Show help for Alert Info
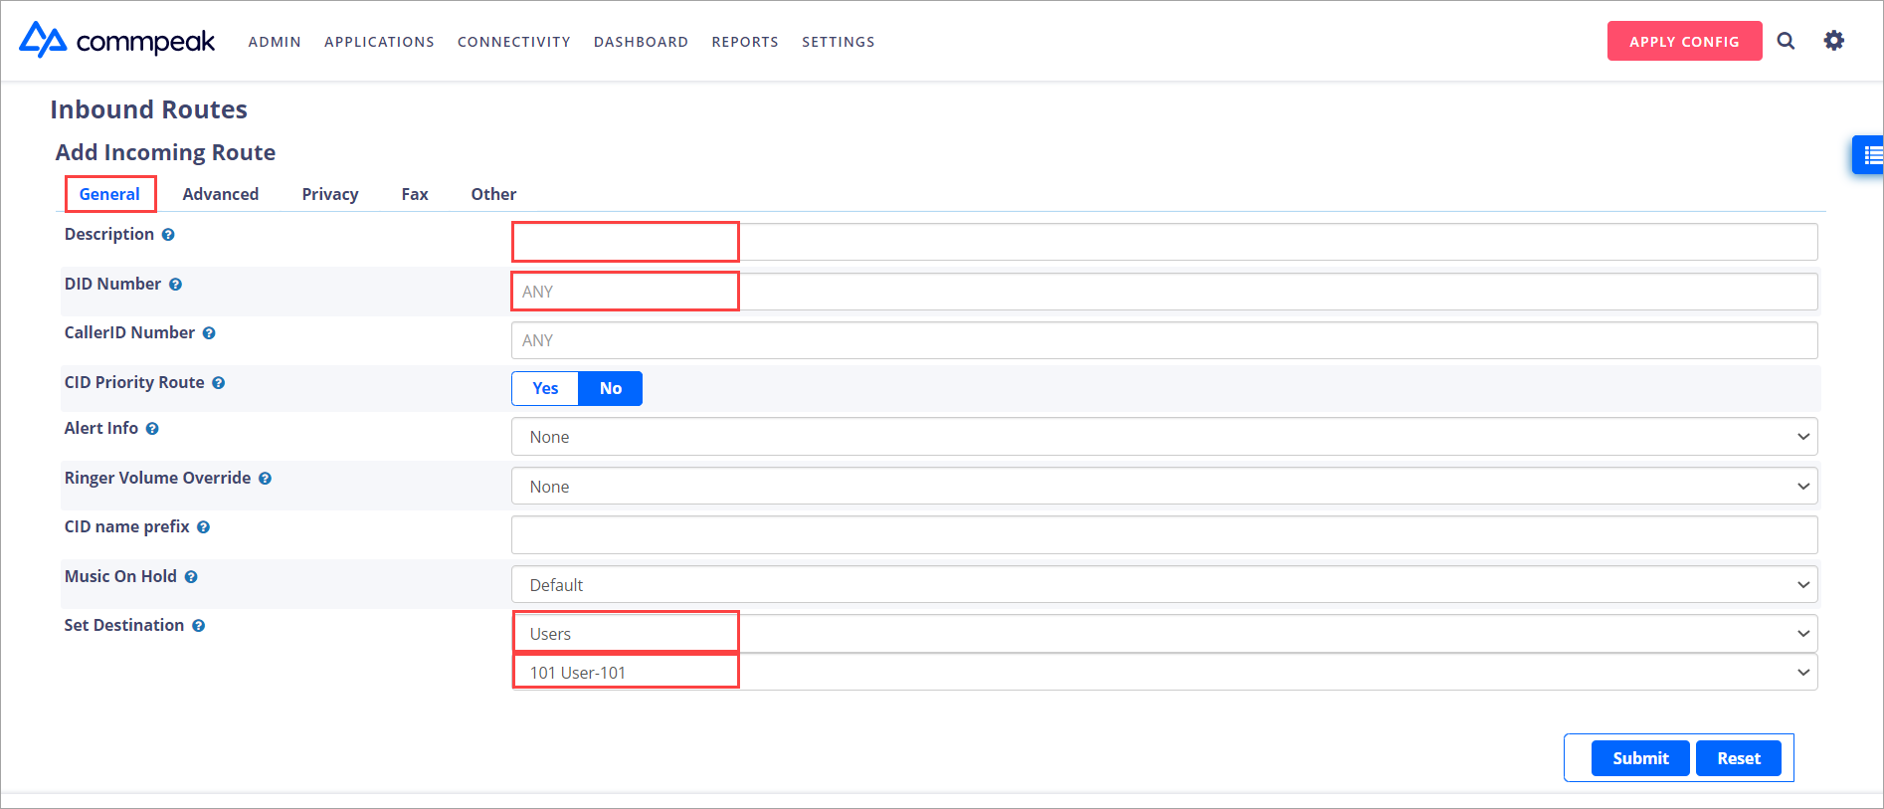The width and height of the screenshot is (1884, 809). [152, 429]
